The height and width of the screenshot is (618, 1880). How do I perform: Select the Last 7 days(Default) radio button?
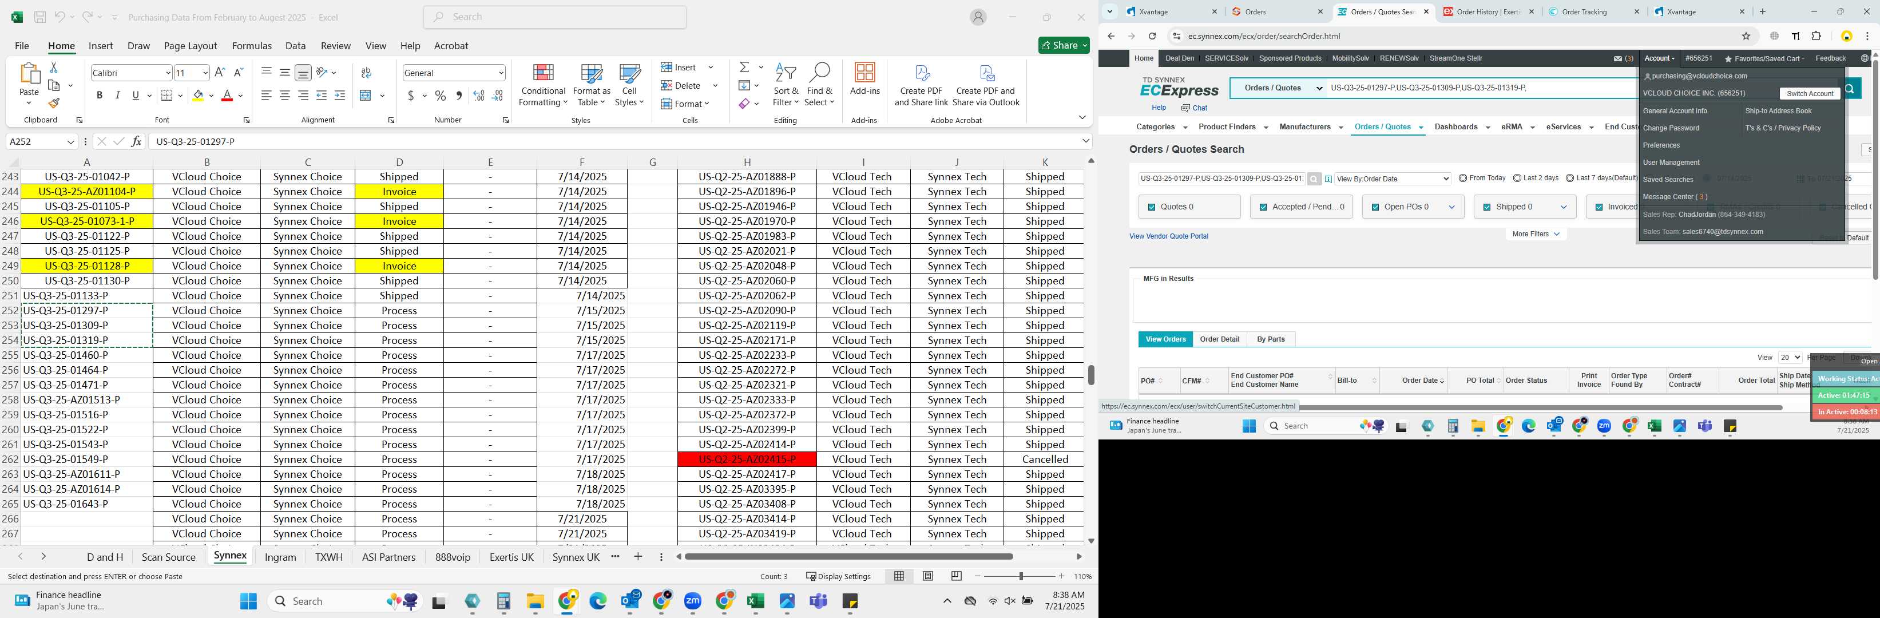pos(1570,178)
